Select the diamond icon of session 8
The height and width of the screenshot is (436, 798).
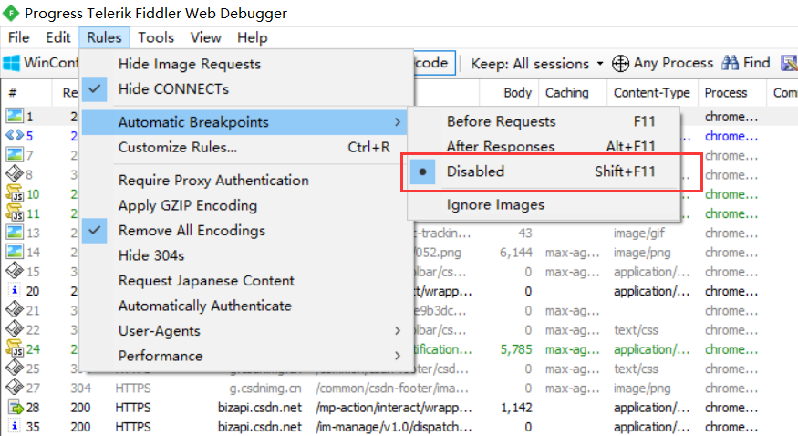coord(15,174)
